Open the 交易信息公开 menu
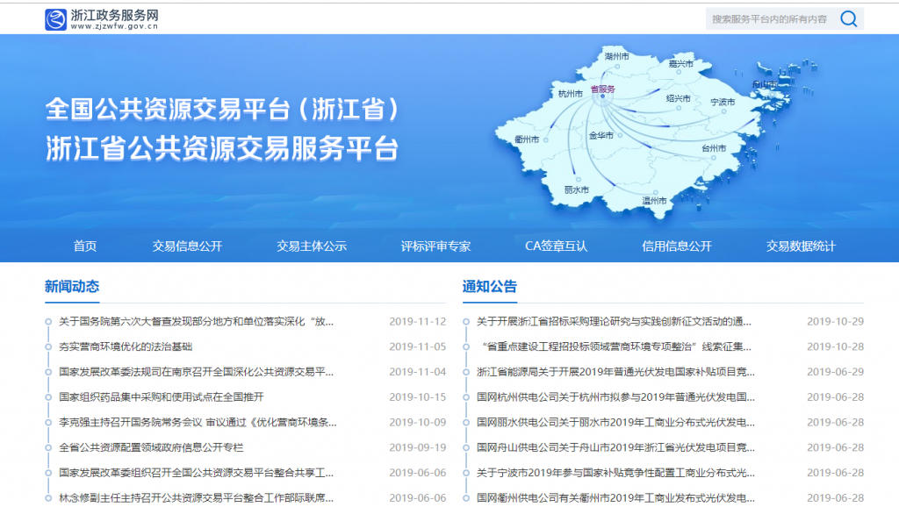The image size is (899, 507). point(187,246)
